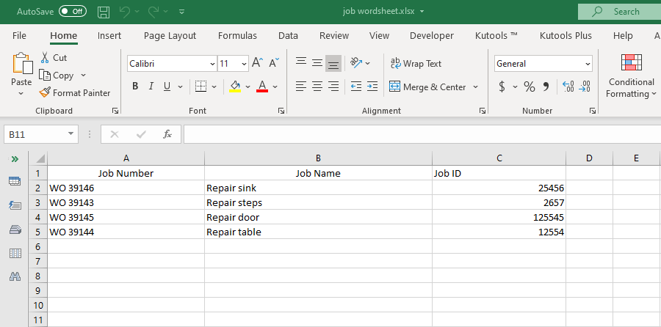Select column B header
The image size is (661, 327).
pyautogui.click(x=318, y=158)
